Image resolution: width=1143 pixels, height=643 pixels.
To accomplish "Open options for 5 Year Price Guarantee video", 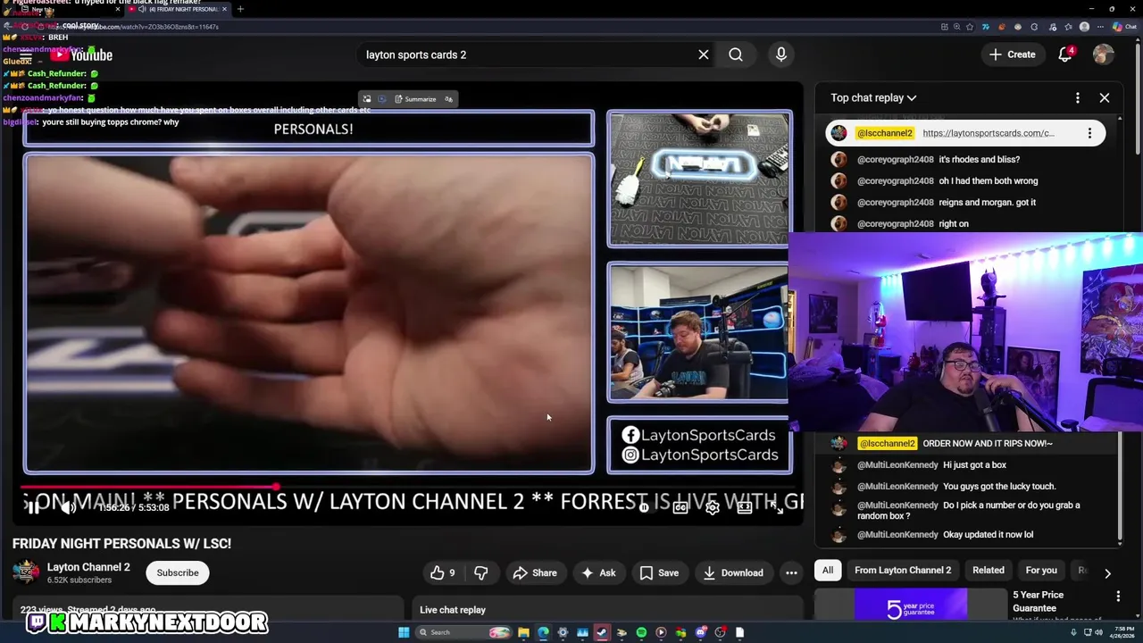I will 1118,597.
